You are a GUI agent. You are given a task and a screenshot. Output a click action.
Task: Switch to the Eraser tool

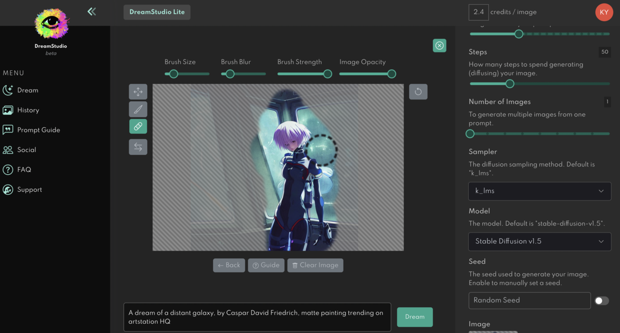(x=138, y=126)
